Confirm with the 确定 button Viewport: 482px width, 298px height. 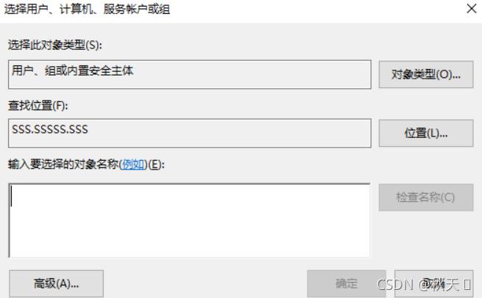coord(347,283)
